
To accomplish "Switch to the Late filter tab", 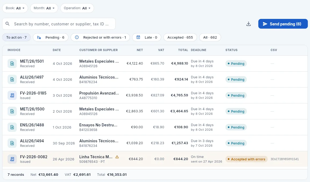I will tap(147, 37).
